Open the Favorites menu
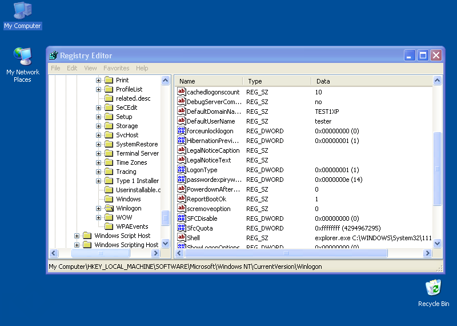Screen dimensions: 457x326 (x=117, y=68)
